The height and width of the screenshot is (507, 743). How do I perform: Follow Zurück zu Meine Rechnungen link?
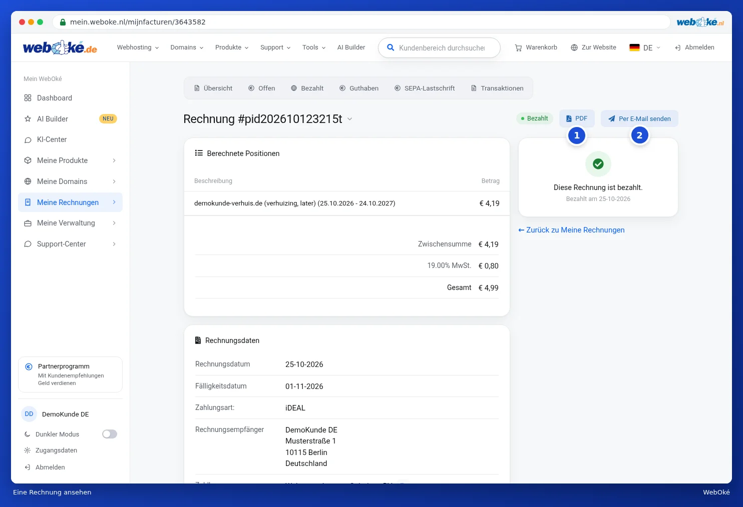click(x=571, y=230)
